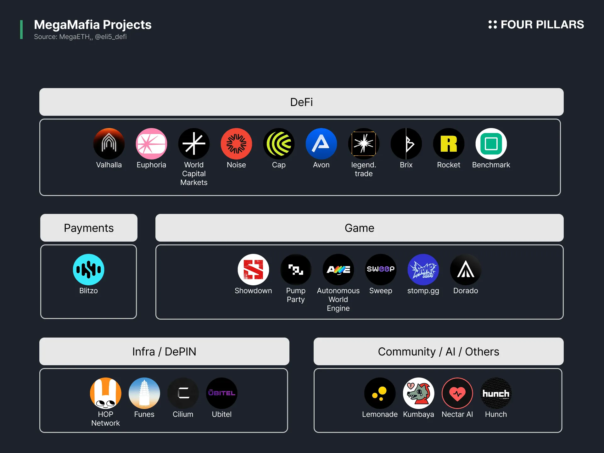This screenshot has width=604, height=453.
Task: Select the DeFi category header
Action: tap(301, 102)
